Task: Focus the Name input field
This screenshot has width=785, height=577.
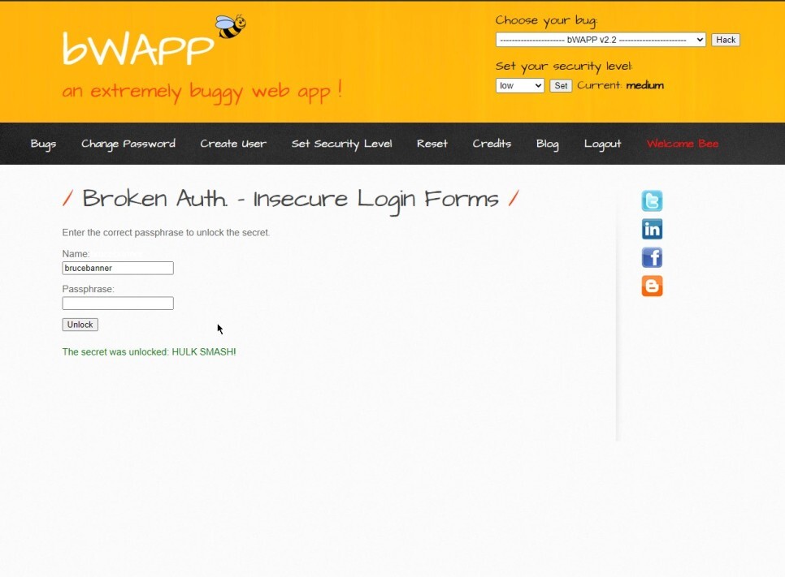Action: (x=118, y=268)
